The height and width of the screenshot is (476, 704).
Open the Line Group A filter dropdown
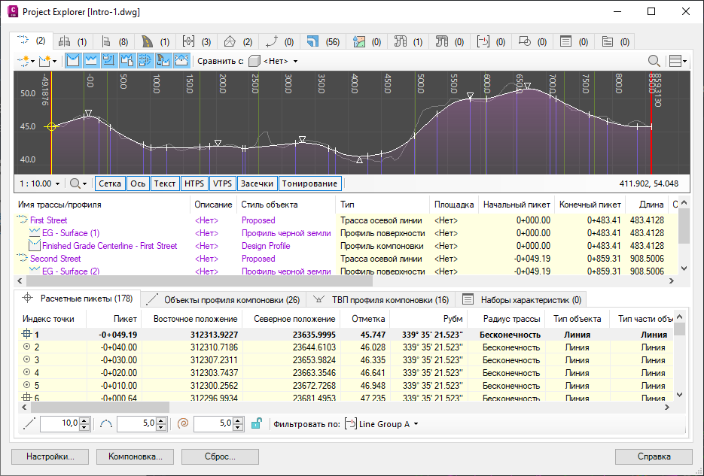382,424
